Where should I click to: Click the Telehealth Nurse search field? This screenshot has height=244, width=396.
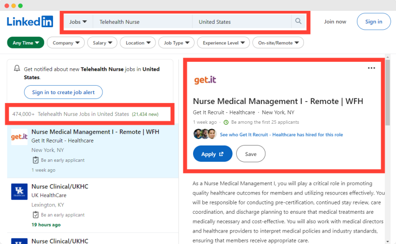click(x=143, y=22)
